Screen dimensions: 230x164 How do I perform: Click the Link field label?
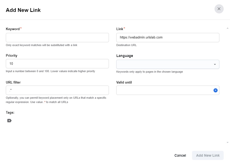120,29
